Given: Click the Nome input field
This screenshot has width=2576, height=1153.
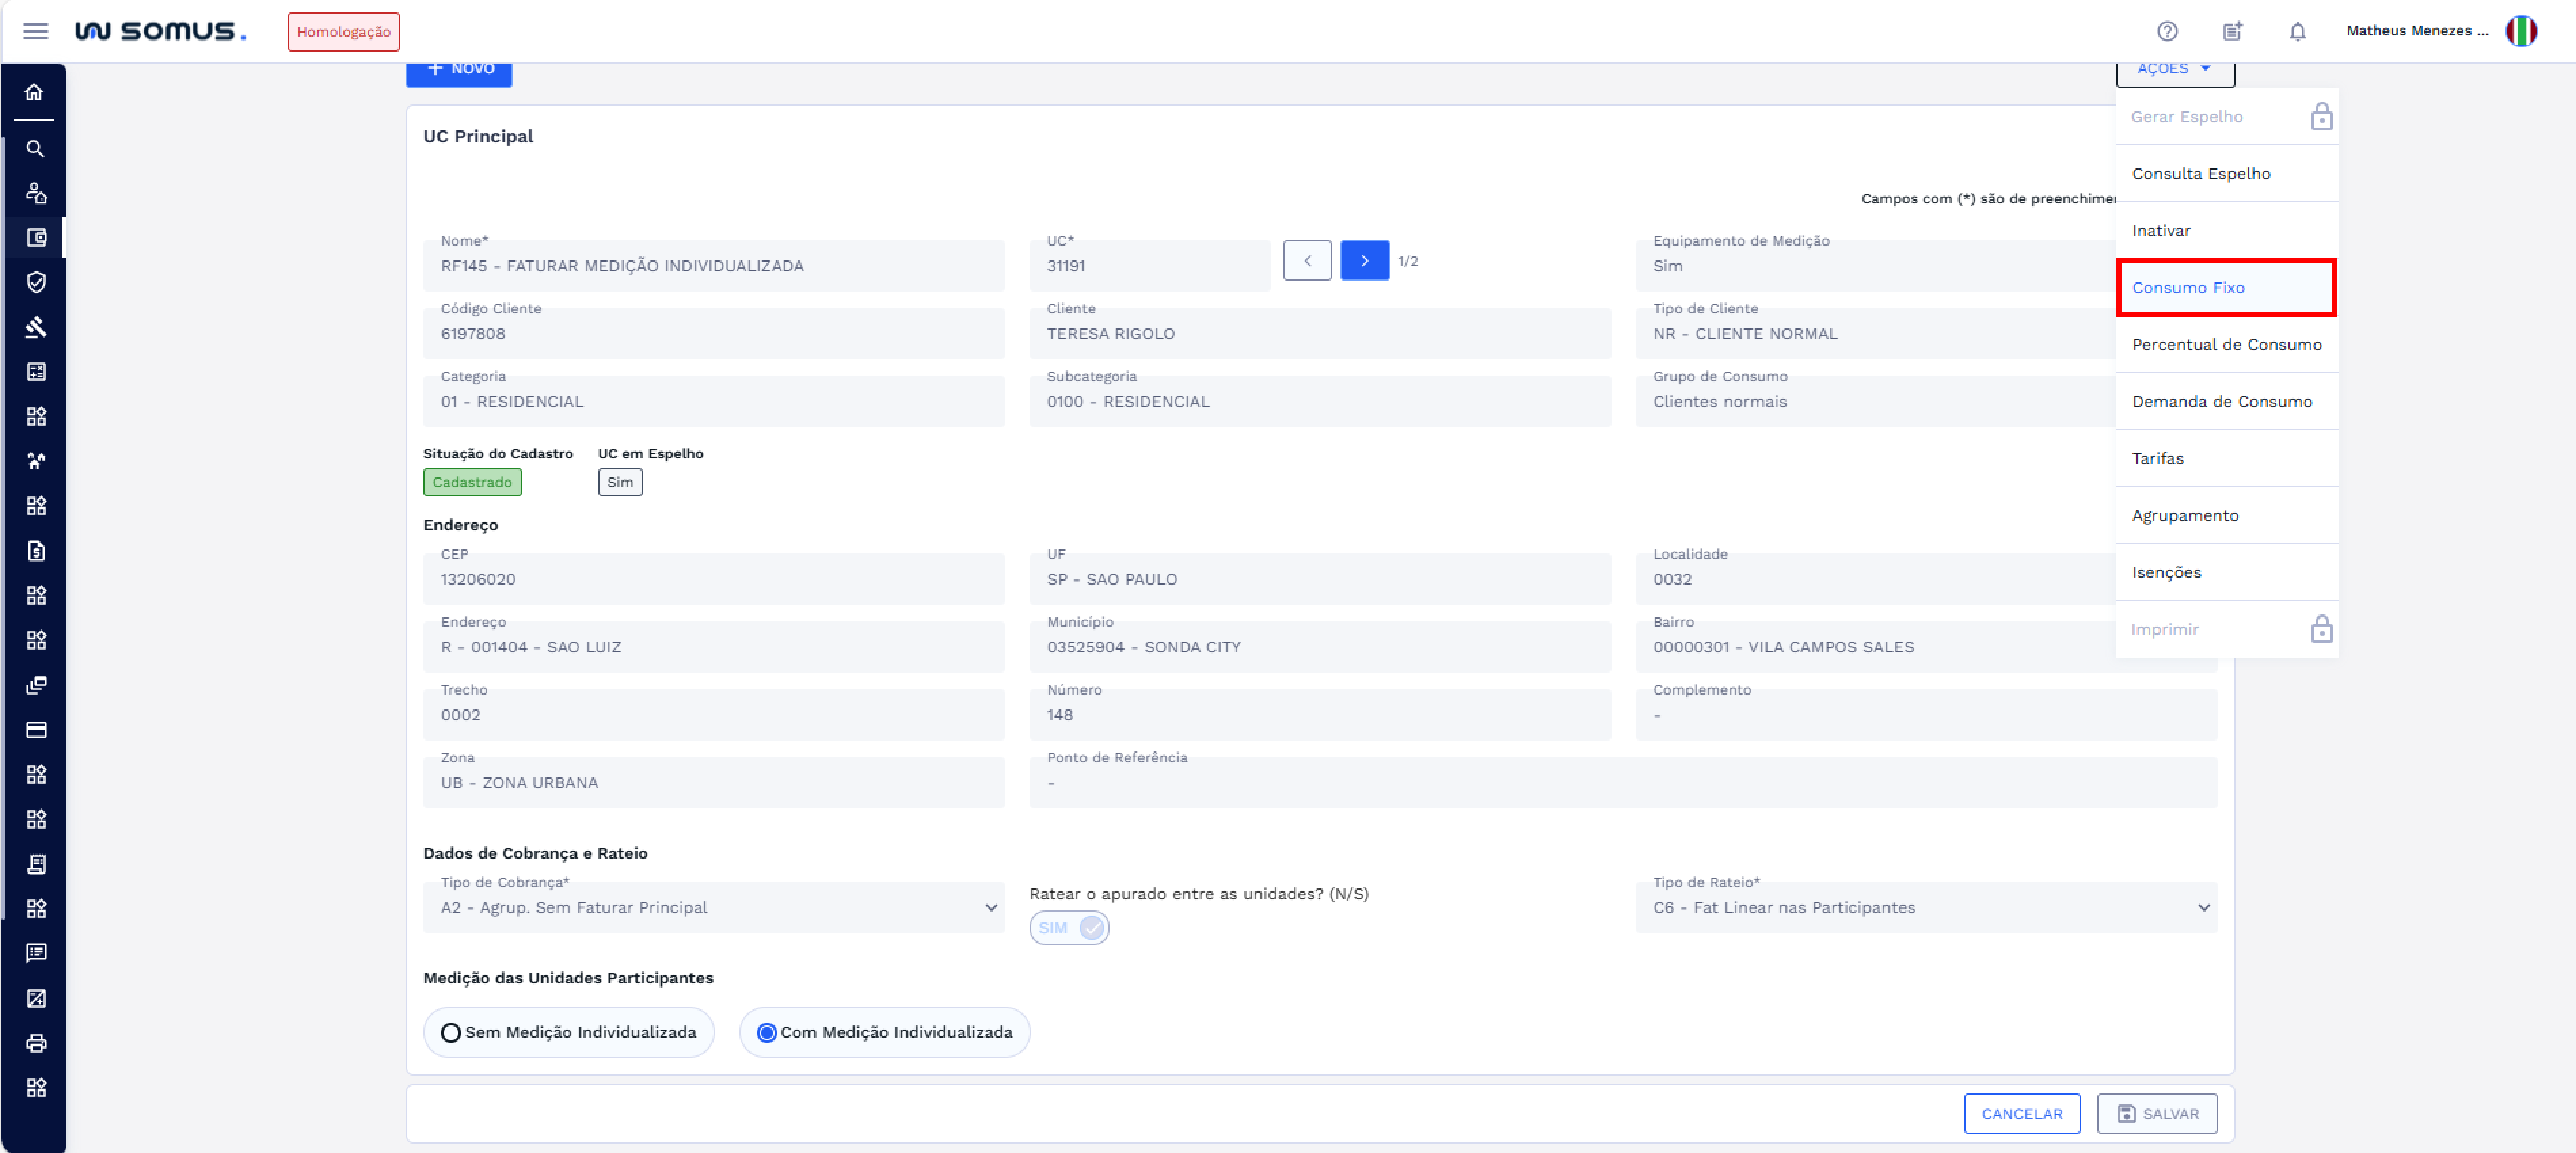Looking at the screenshot, I should click(x=713, y=266).
